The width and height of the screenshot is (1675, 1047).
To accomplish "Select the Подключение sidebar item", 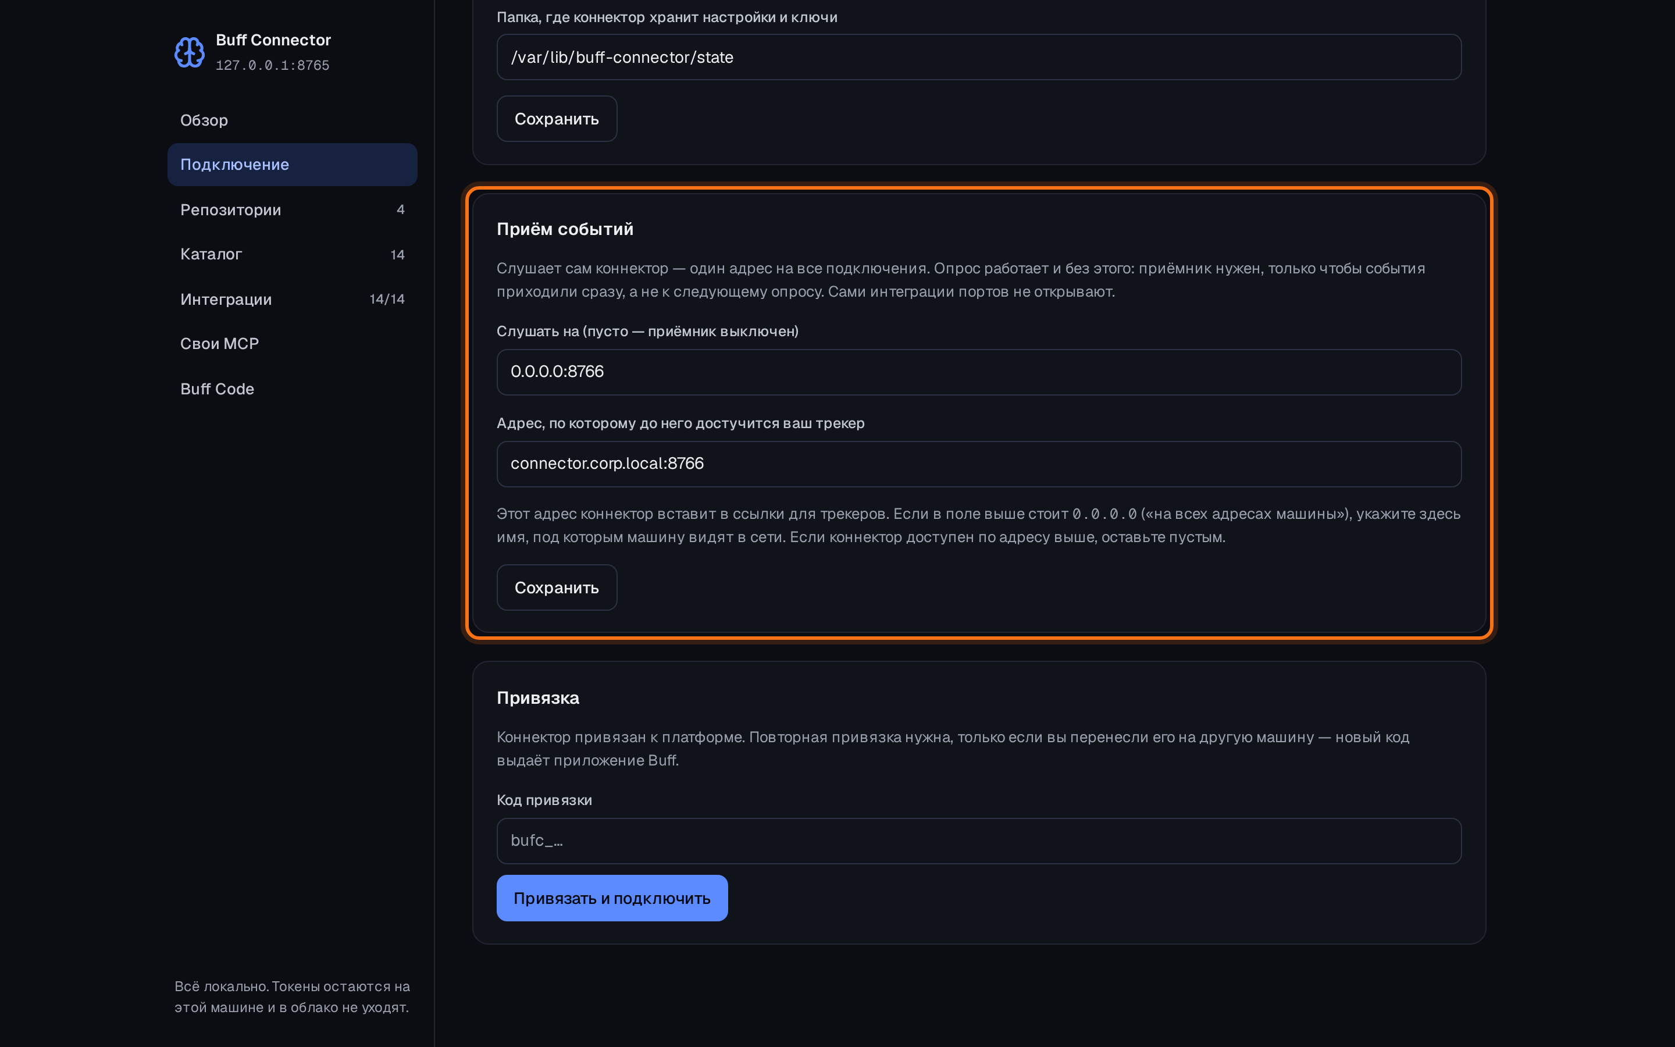I will [x=292, y=165].
